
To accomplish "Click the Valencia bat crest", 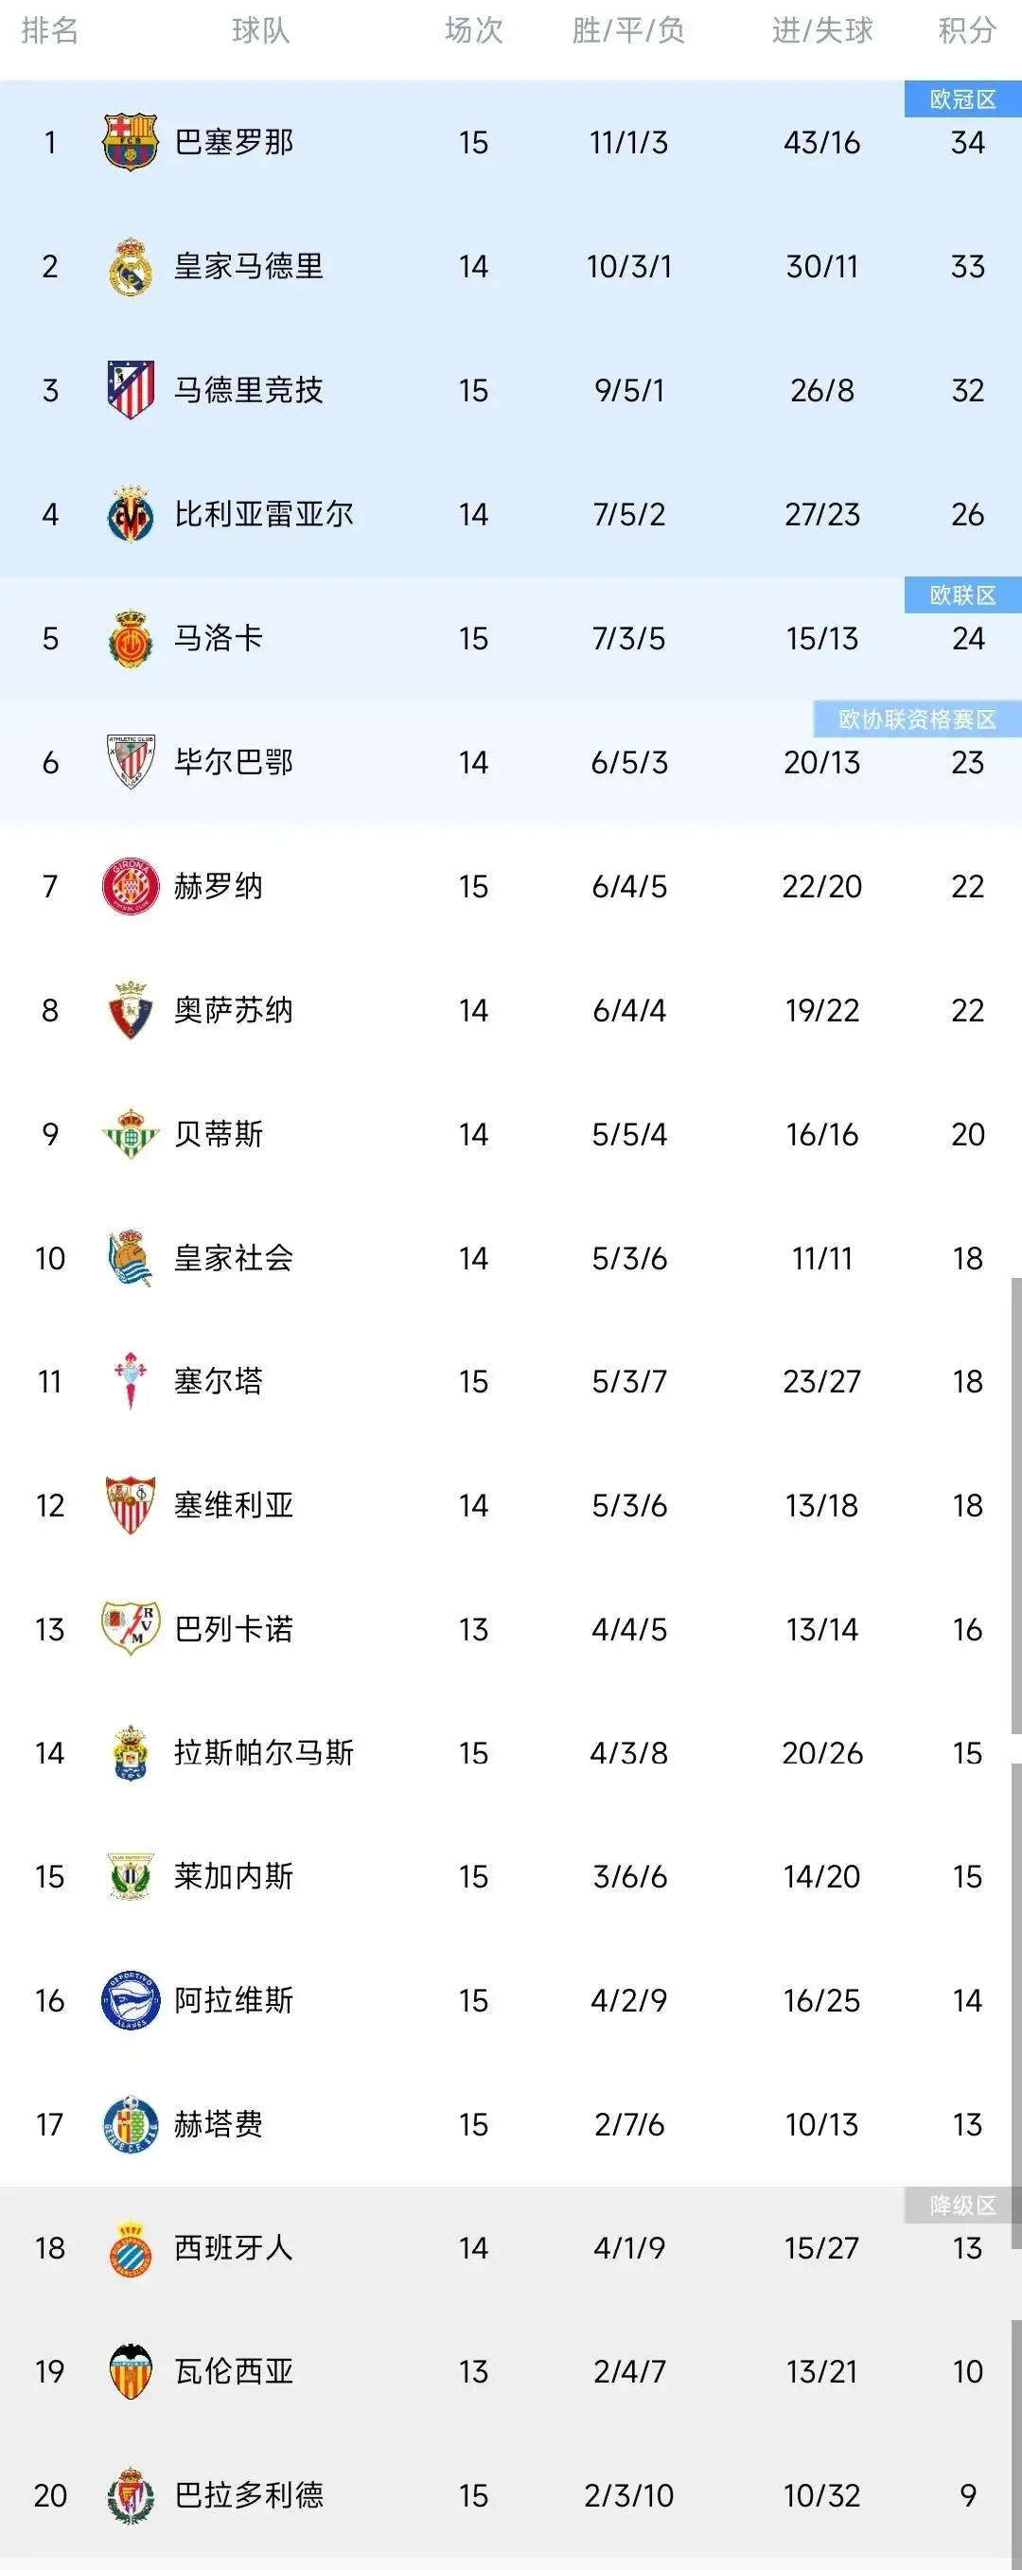I will coord(131,2371).
